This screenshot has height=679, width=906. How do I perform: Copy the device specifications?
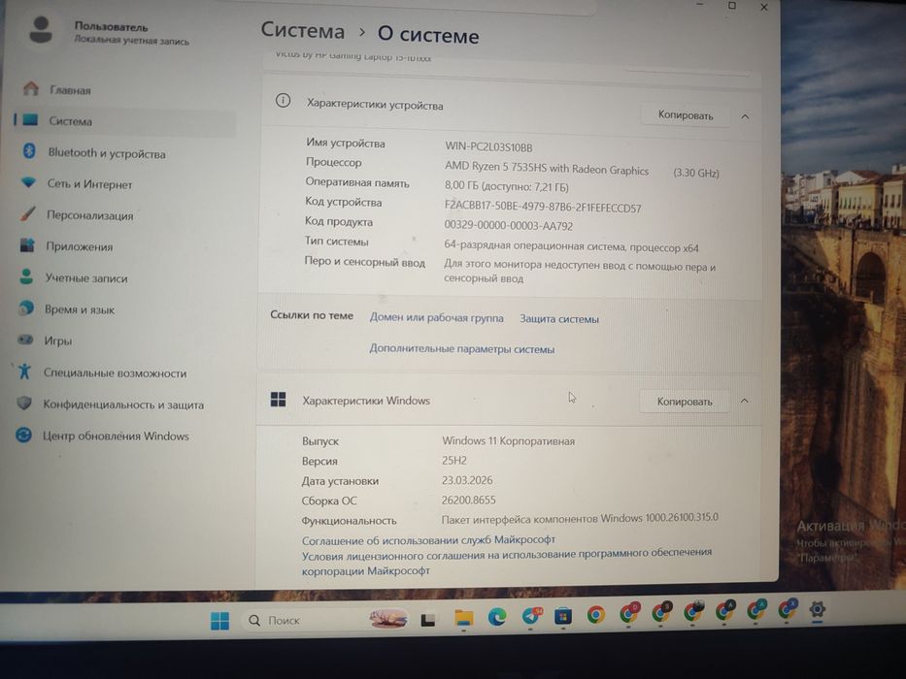click(x=686, y=115)
